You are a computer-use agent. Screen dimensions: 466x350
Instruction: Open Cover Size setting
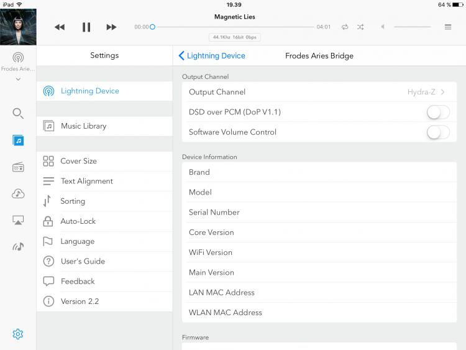[x=104, y=161]
